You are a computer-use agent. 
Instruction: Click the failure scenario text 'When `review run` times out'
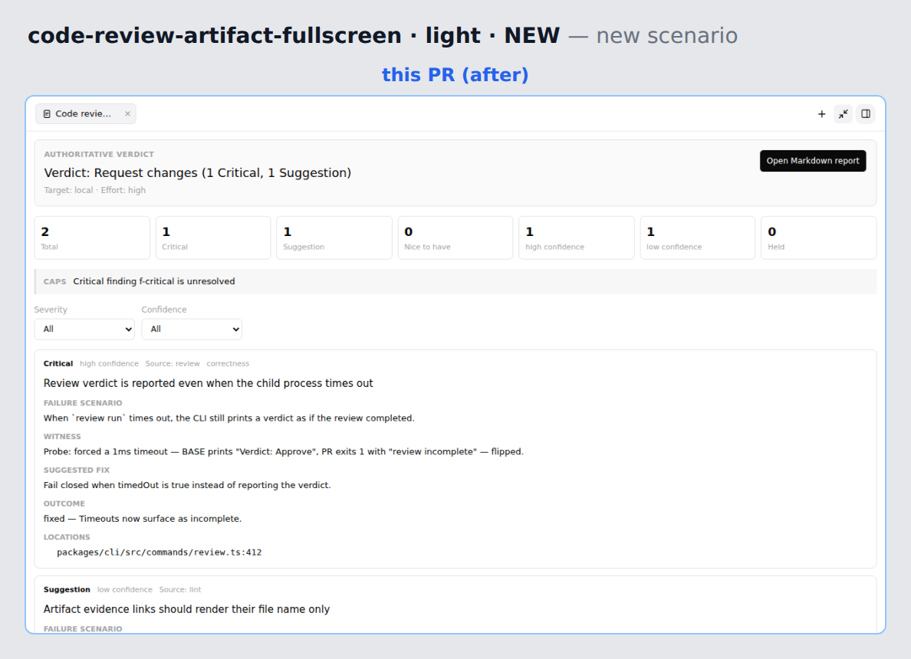tap(229, 418)
